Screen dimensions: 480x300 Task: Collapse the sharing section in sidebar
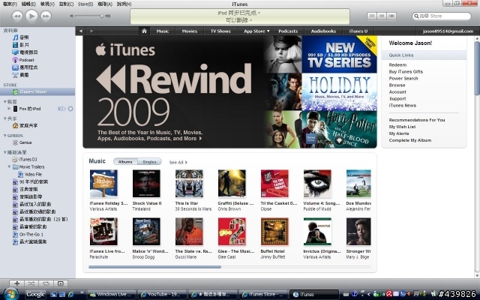pyautogui.click(x=5, y=118)
